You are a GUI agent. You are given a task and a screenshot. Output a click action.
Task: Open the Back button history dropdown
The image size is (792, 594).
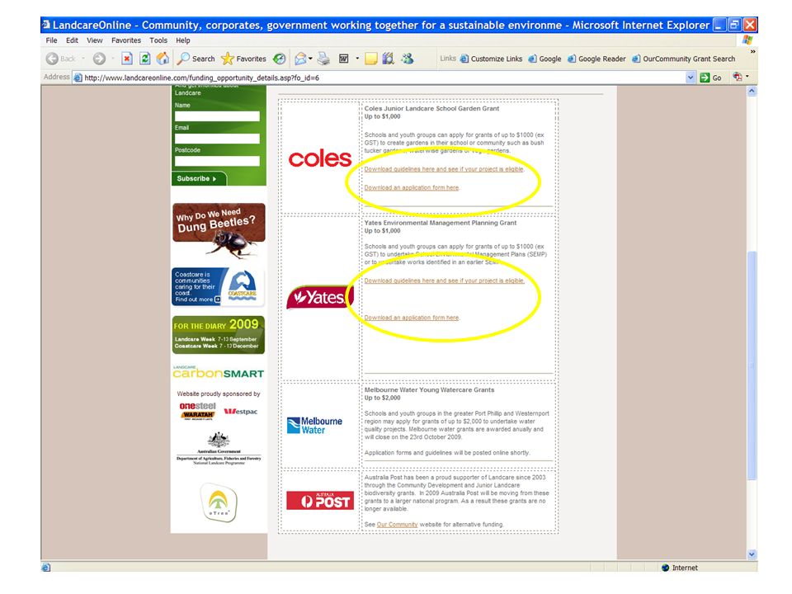point(83,59)
